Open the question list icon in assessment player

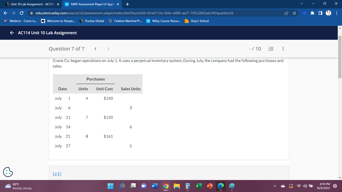point(271,49)
